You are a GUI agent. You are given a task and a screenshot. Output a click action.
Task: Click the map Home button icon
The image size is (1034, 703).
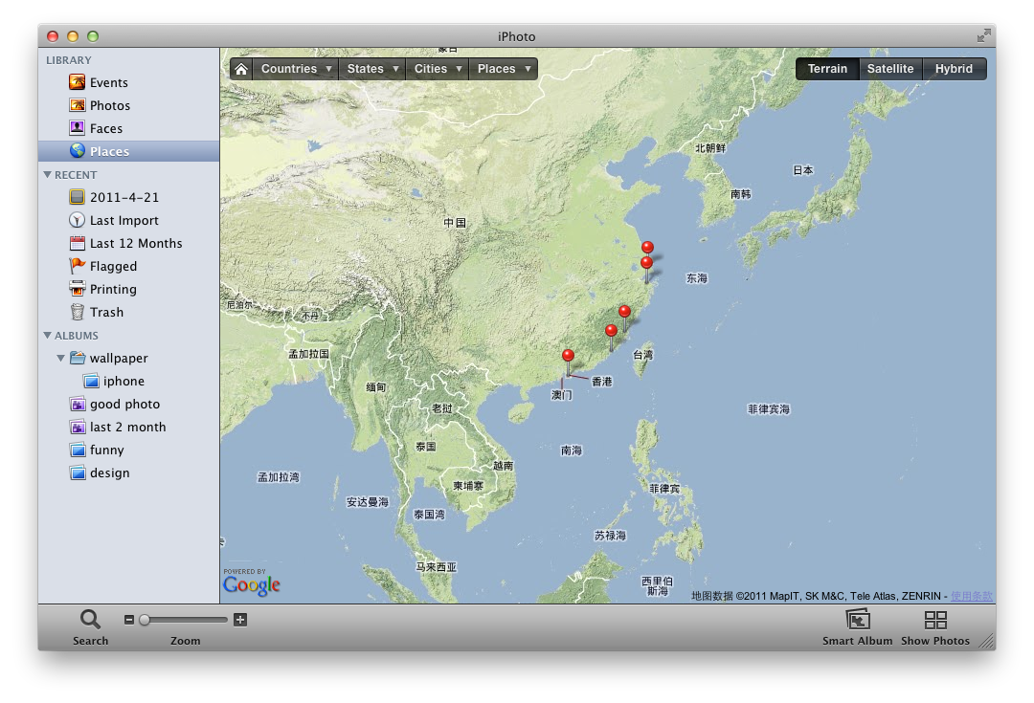coord(241,69)
